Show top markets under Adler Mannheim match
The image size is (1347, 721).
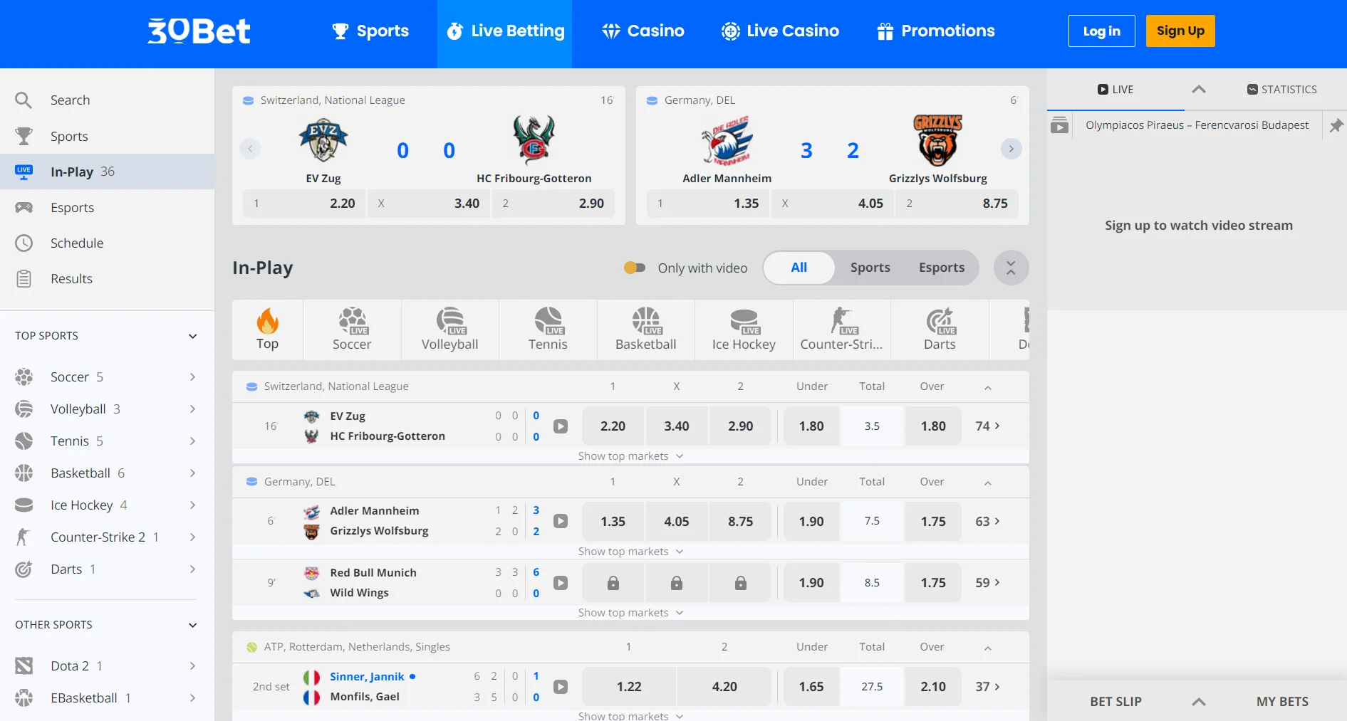[630, 552]
